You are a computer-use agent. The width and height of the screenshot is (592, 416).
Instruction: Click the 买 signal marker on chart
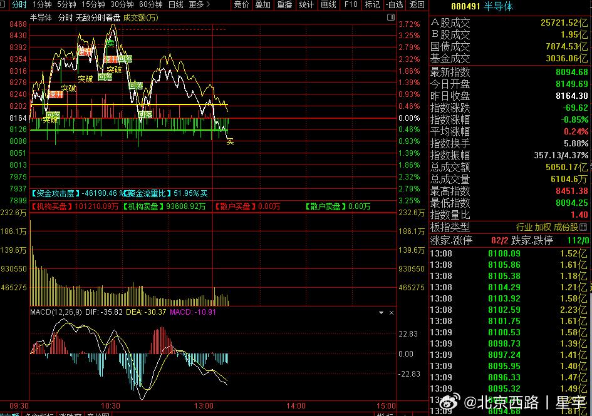click(x=231, y=142)
